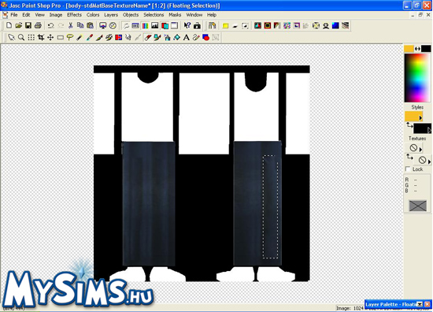Select the Retouch tool

pos(128,37)
